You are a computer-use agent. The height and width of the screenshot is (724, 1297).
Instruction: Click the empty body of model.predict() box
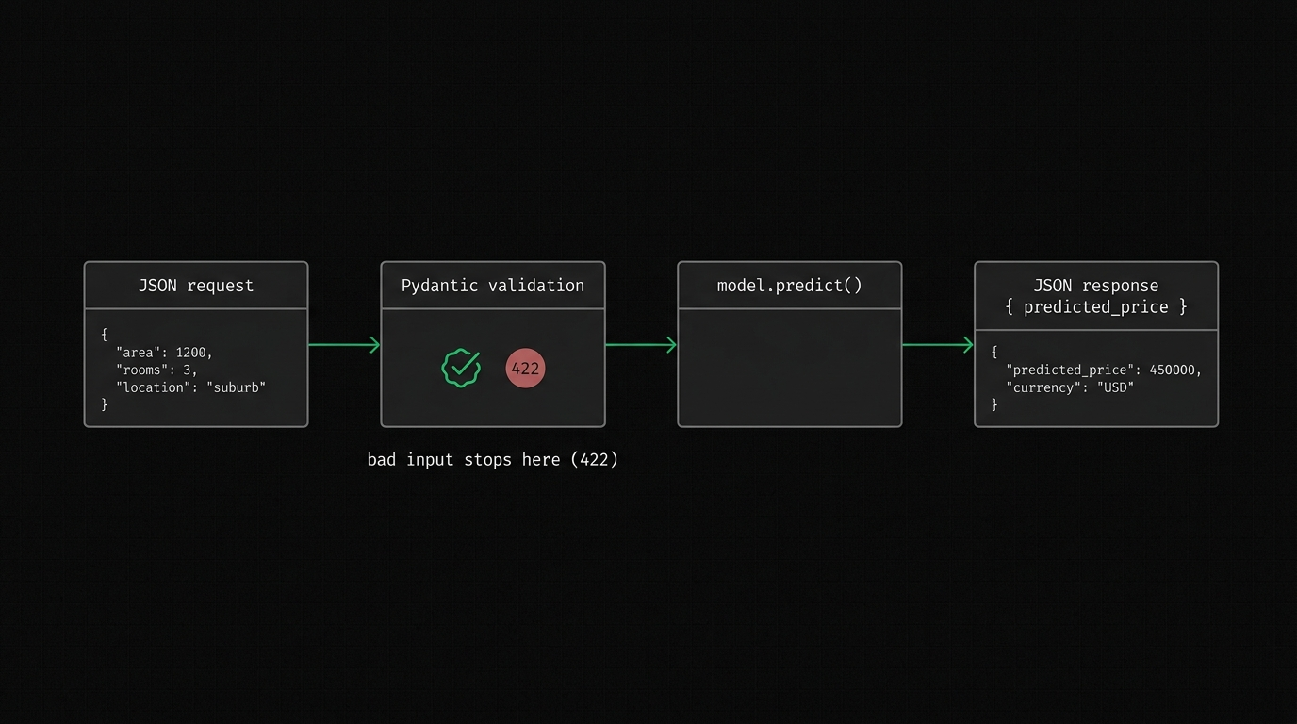(x=790, y=368)
